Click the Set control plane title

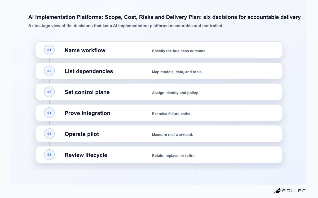point(87,92)
